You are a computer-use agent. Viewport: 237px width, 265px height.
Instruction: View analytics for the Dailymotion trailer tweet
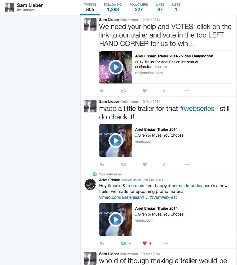pos(165,91)
